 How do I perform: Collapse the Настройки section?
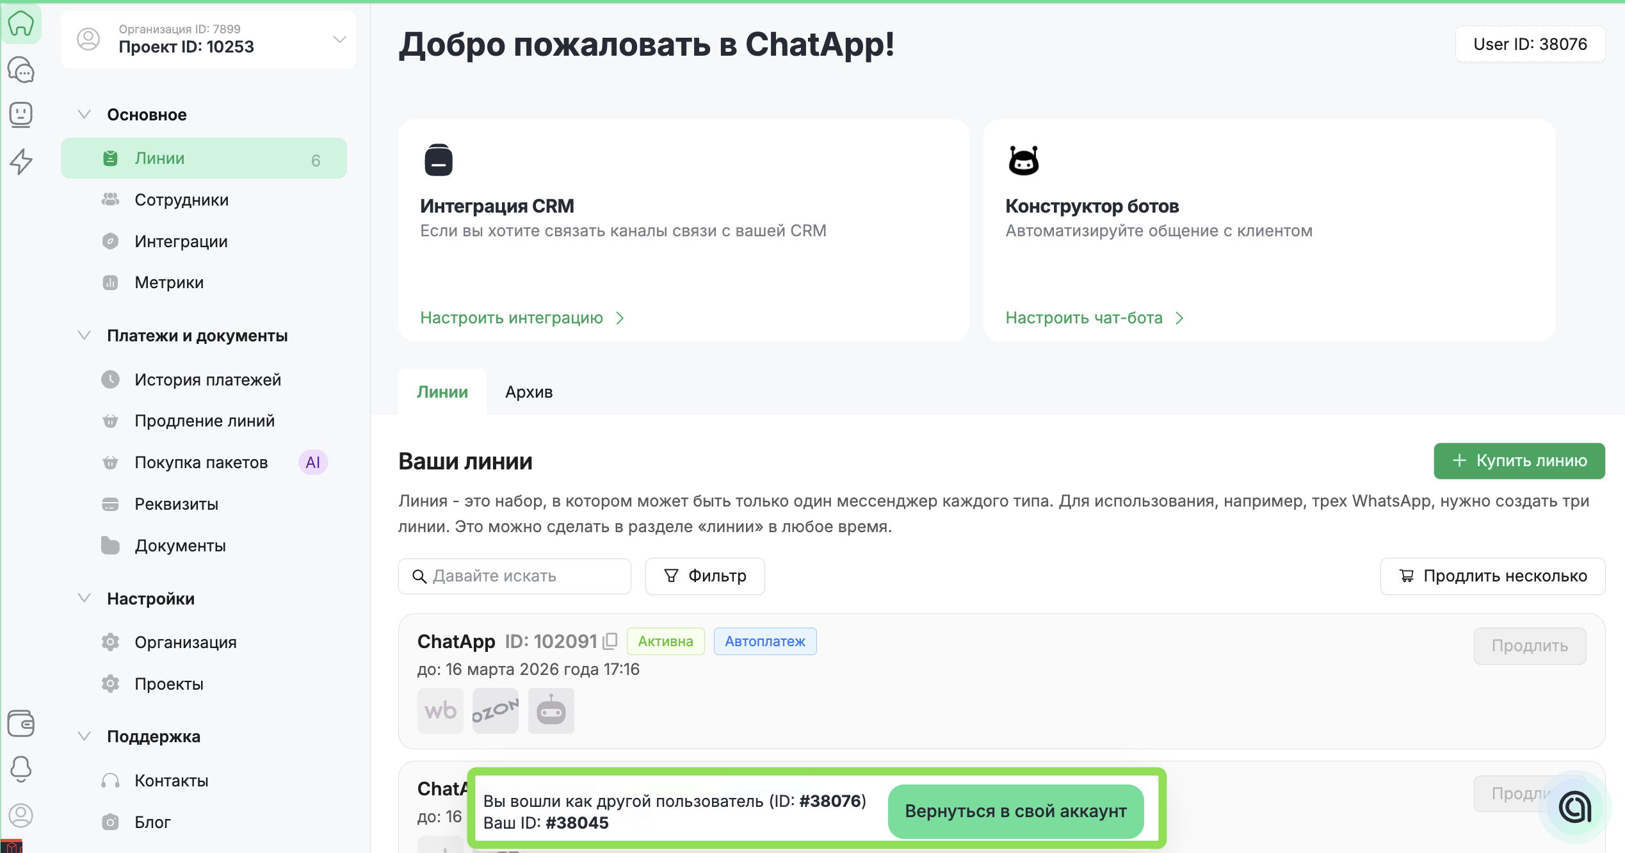pyautogui.click(x=84, y=599)
